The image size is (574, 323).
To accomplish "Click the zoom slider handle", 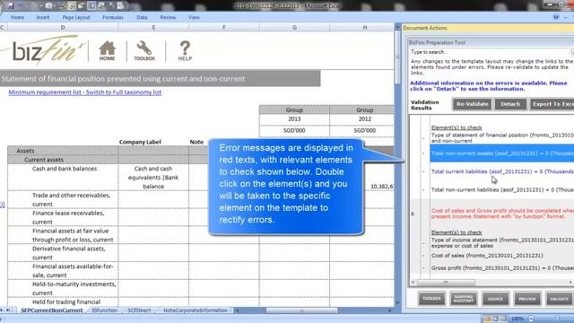I will point(557,319).
